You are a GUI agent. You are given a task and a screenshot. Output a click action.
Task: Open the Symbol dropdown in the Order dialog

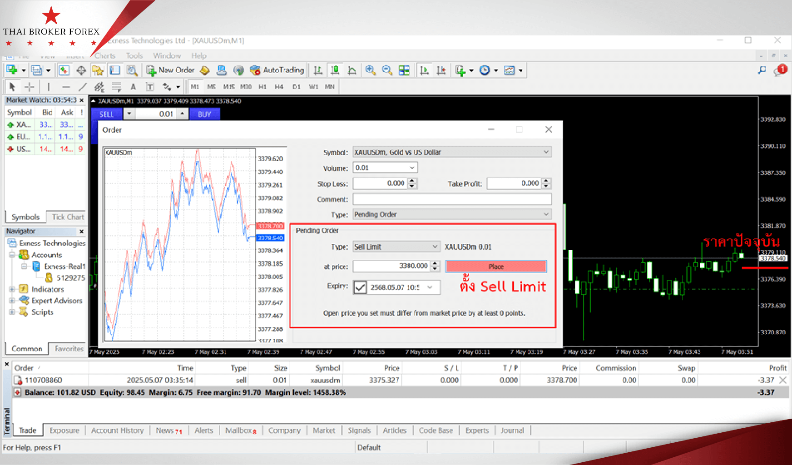[x=452, y=152]
